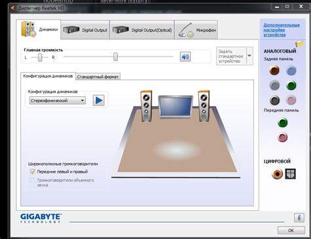Open the information icon button
Screen dimensions: 311x239
299,217
